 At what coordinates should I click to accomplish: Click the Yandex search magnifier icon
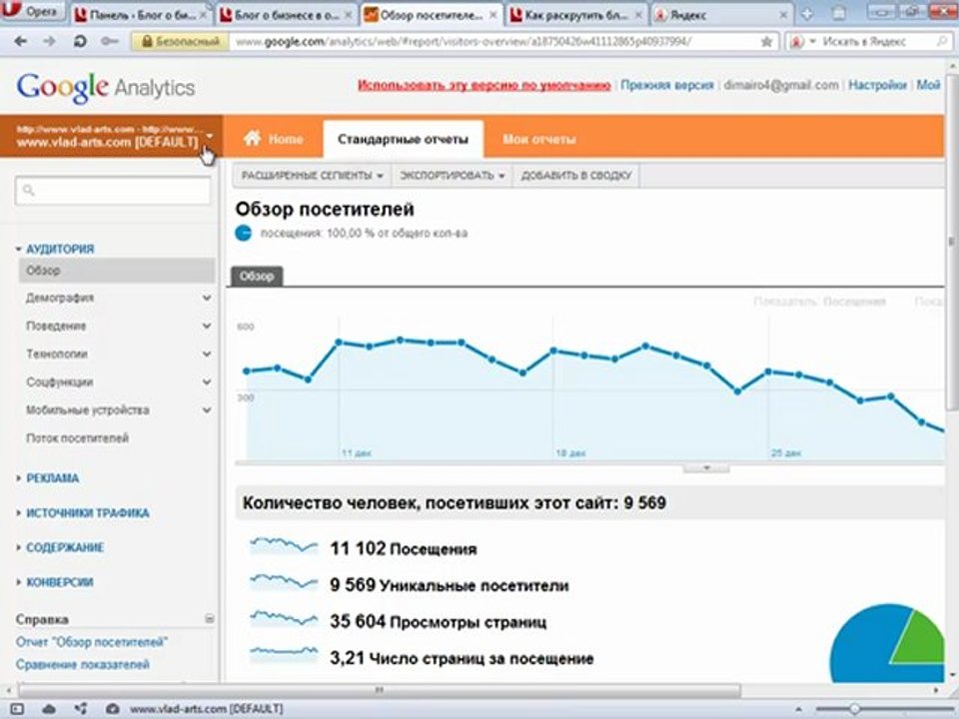pyautogui.click(x=942, y=42)
